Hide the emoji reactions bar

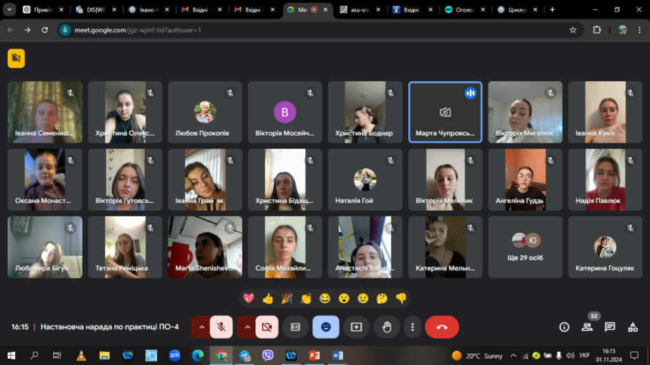pyautogui.click(x=326, y=327)
